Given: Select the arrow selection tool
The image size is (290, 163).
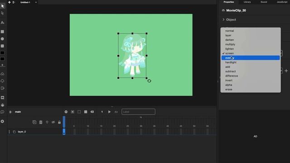Looking at the screenshot, I should tap(2, 6).
